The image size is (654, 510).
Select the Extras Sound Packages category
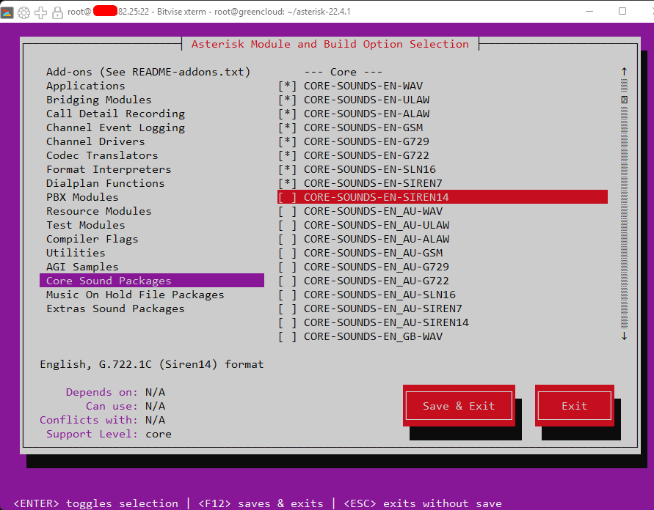click(x=115, y=308)
